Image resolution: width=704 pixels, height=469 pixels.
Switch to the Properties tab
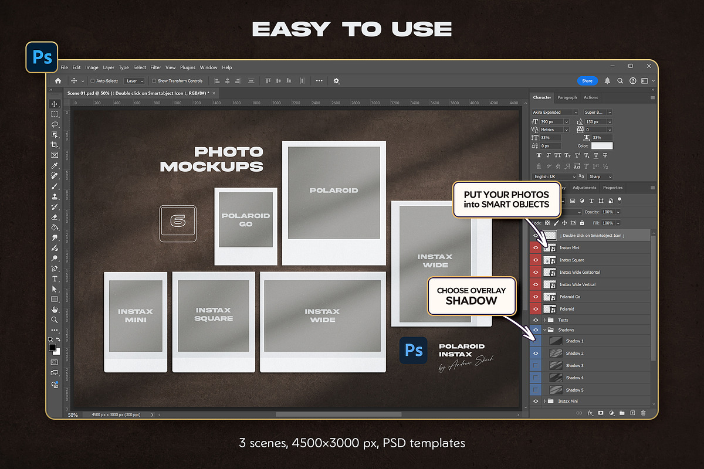612,188
